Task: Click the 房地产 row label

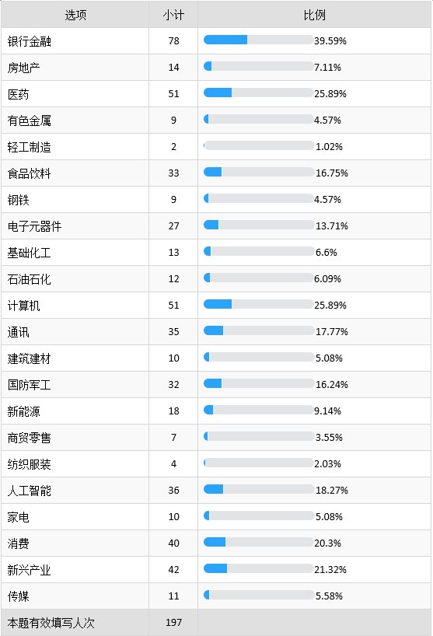Action: coord(24,68)
